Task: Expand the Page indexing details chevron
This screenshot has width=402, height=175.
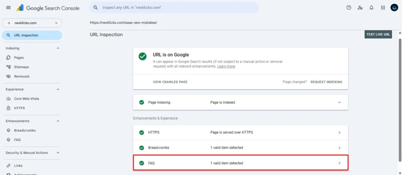Action: click(340, 102)
